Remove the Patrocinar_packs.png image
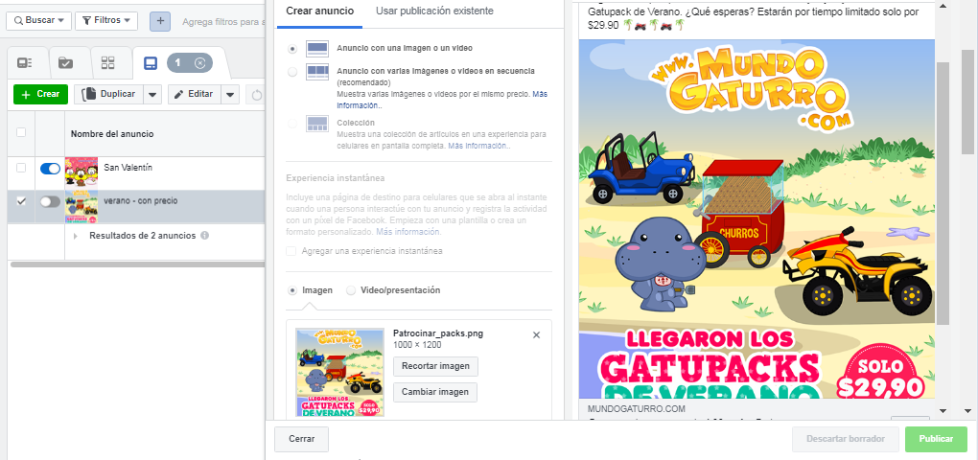Screen dimensions: 978x460 click(536, 334)
